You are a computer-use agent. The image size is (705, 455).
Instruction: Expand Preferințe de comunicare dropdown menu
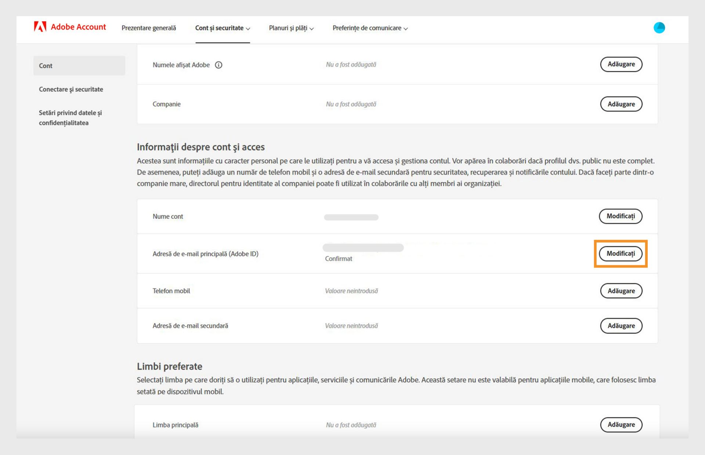(370, 28)
